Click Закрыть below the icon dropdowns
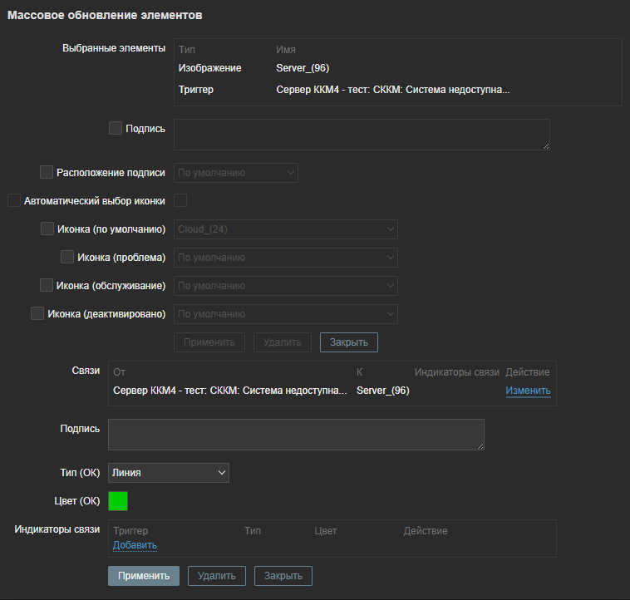 coord(348,342)
